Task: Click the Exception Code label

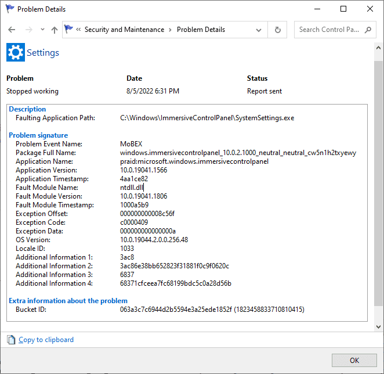Action: 41,222
